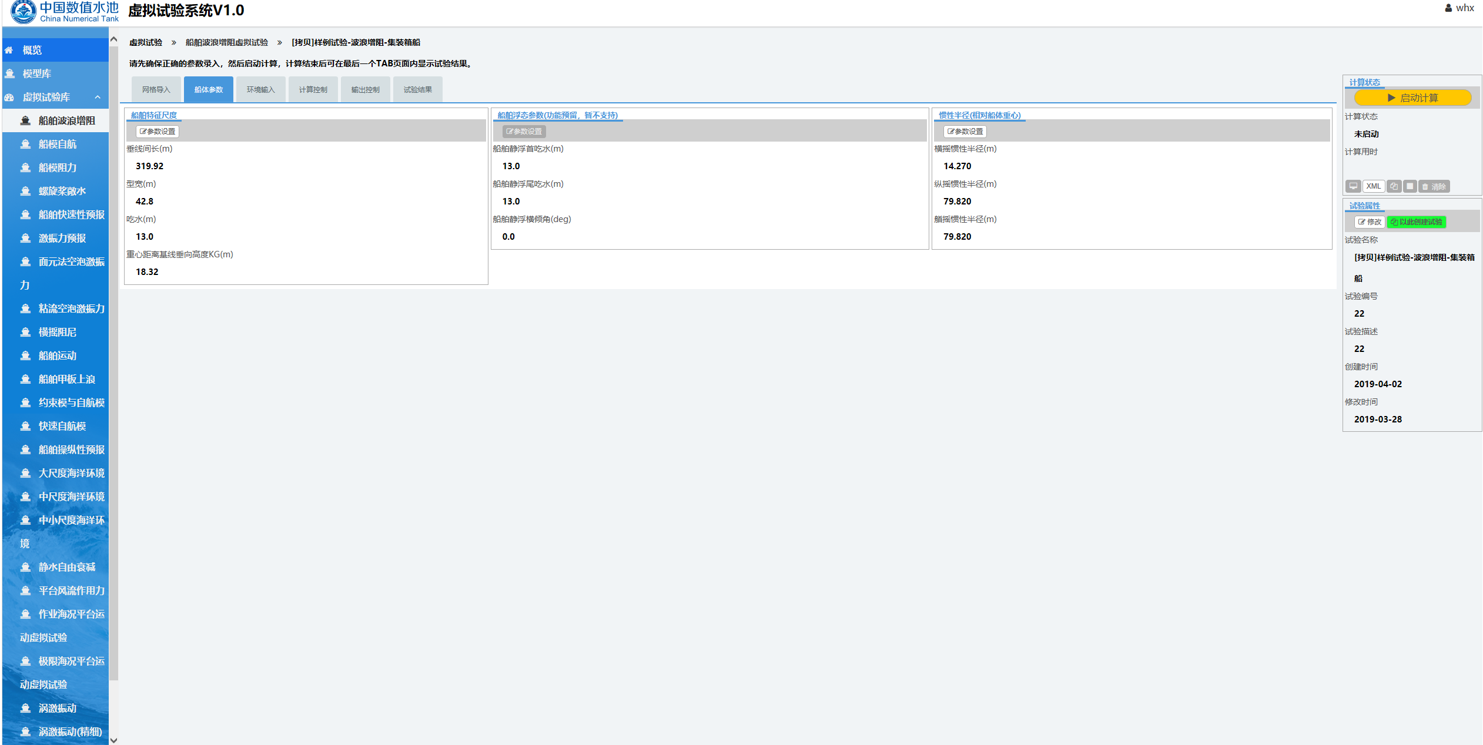Click 船舶波浪增阻虚拟试验 breadcrumb link
This screenshot has height=745, width=1483.
coord(226,42)
